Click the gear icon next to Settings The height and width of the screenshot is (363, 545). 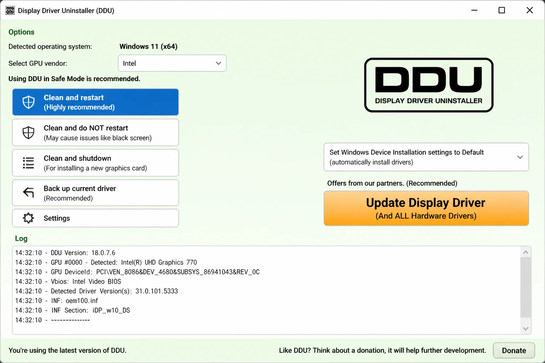28,218
